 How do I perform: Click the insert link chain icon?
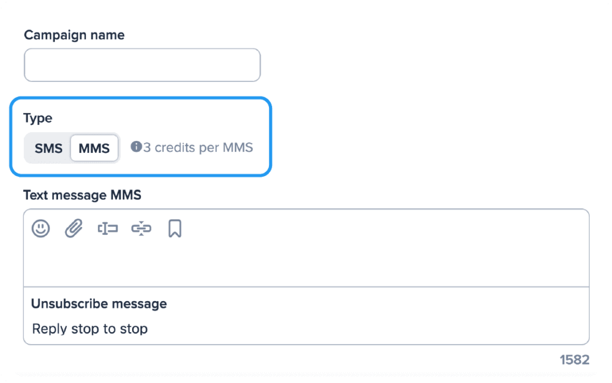click(x=142, y=228)
